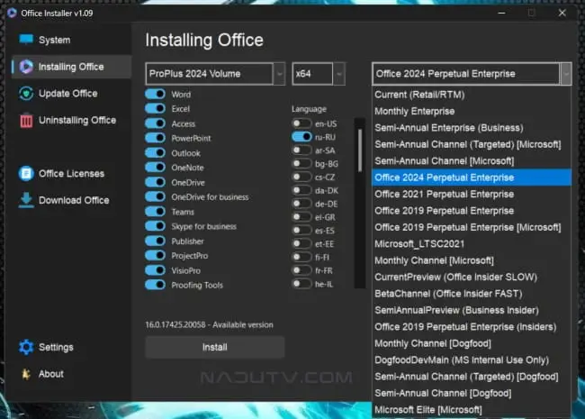This screenshot has height=419, width=585.
Task: Click the About icon in sidebar
Action: coord(26,374)
